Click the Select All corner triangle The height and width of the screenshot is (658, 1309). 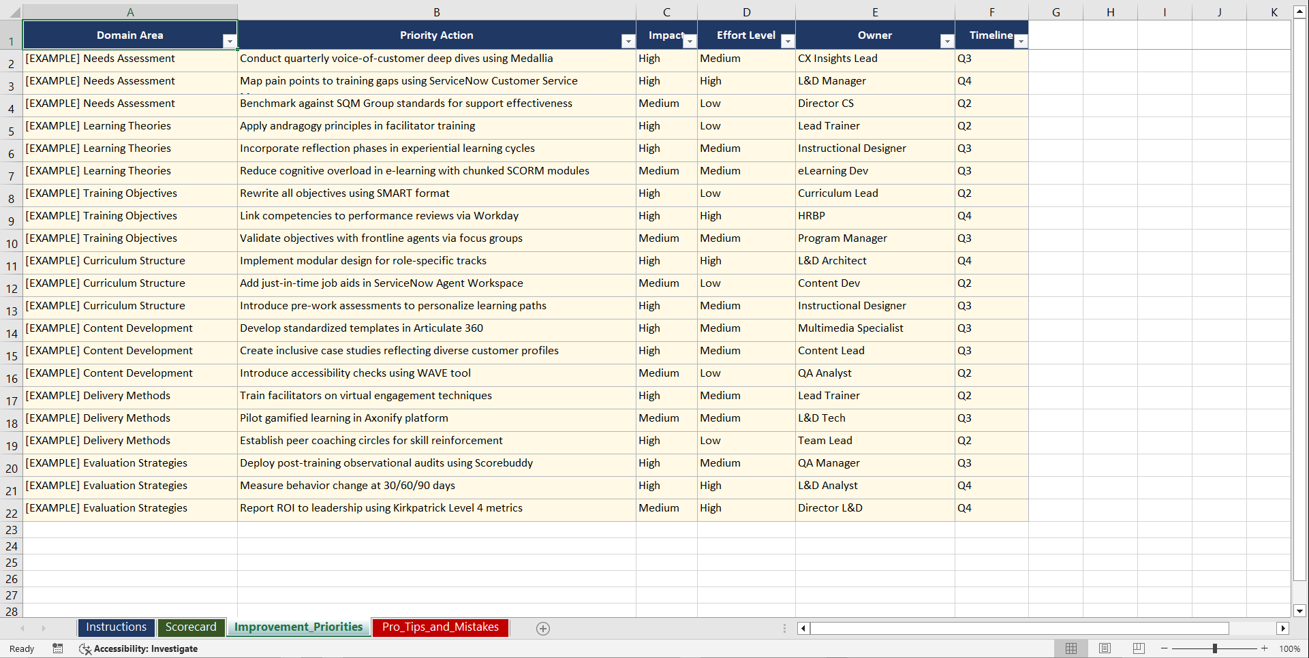point(15,12)
